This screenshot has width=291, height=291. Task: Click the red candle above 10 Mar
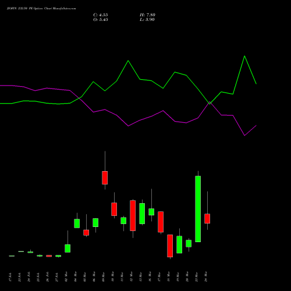(x=114, y=209)
